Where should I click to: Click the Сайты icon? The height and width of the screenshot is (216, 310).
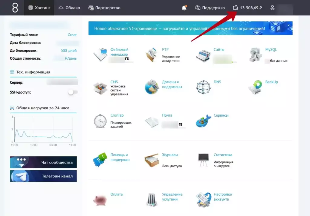[x=203, y=55]
